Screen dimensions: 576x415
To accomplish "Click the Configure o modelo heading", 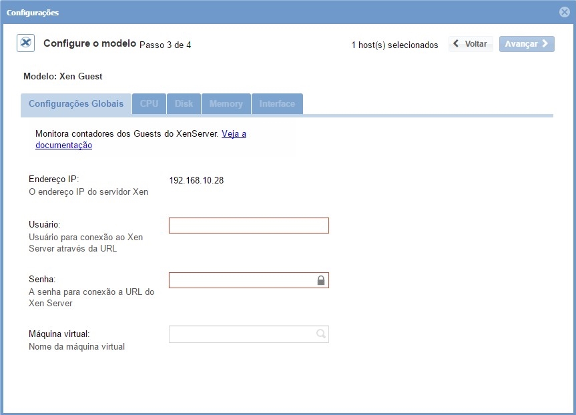I will pos(89,43).
